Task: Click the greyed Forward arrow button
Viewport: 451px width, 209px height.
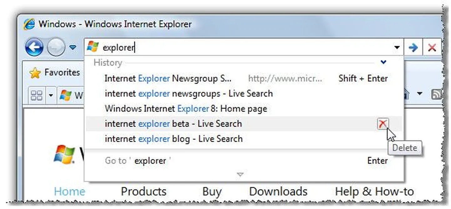Action: [56, 48]
